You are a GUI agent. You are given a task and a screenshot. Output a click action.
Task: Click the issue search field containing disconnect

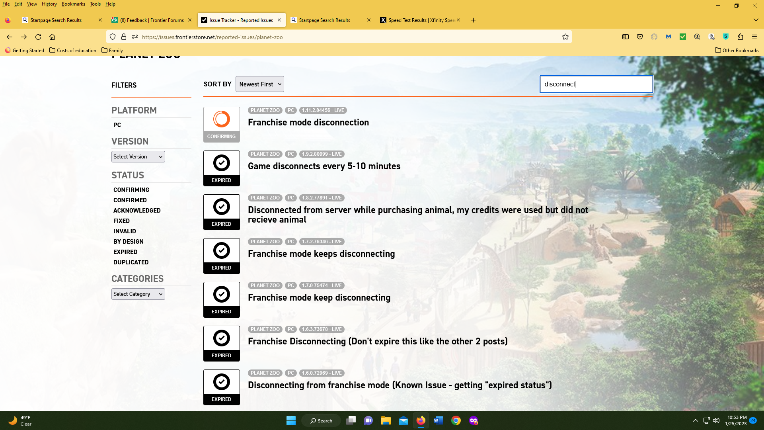pyautogui.click(x=596, y=84)
